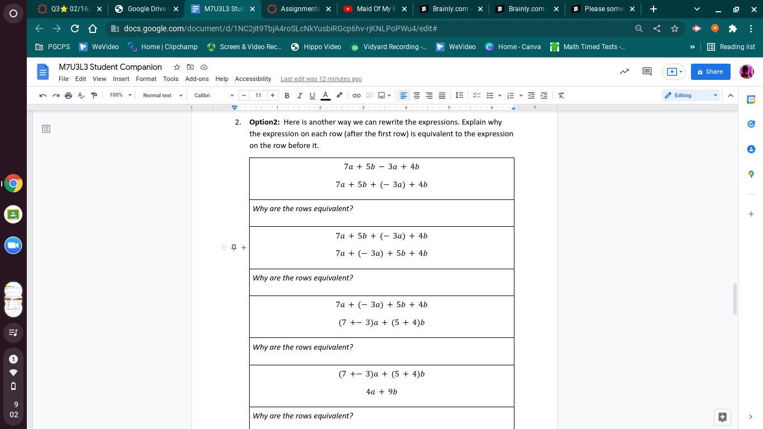This screenshot has width=763, height=429.
Task: Click the Insert link icon
Action: tap(356, 96)
